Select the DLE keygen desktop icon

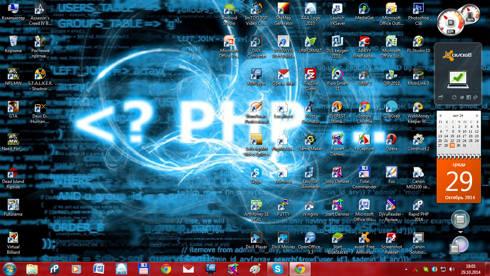337,47
